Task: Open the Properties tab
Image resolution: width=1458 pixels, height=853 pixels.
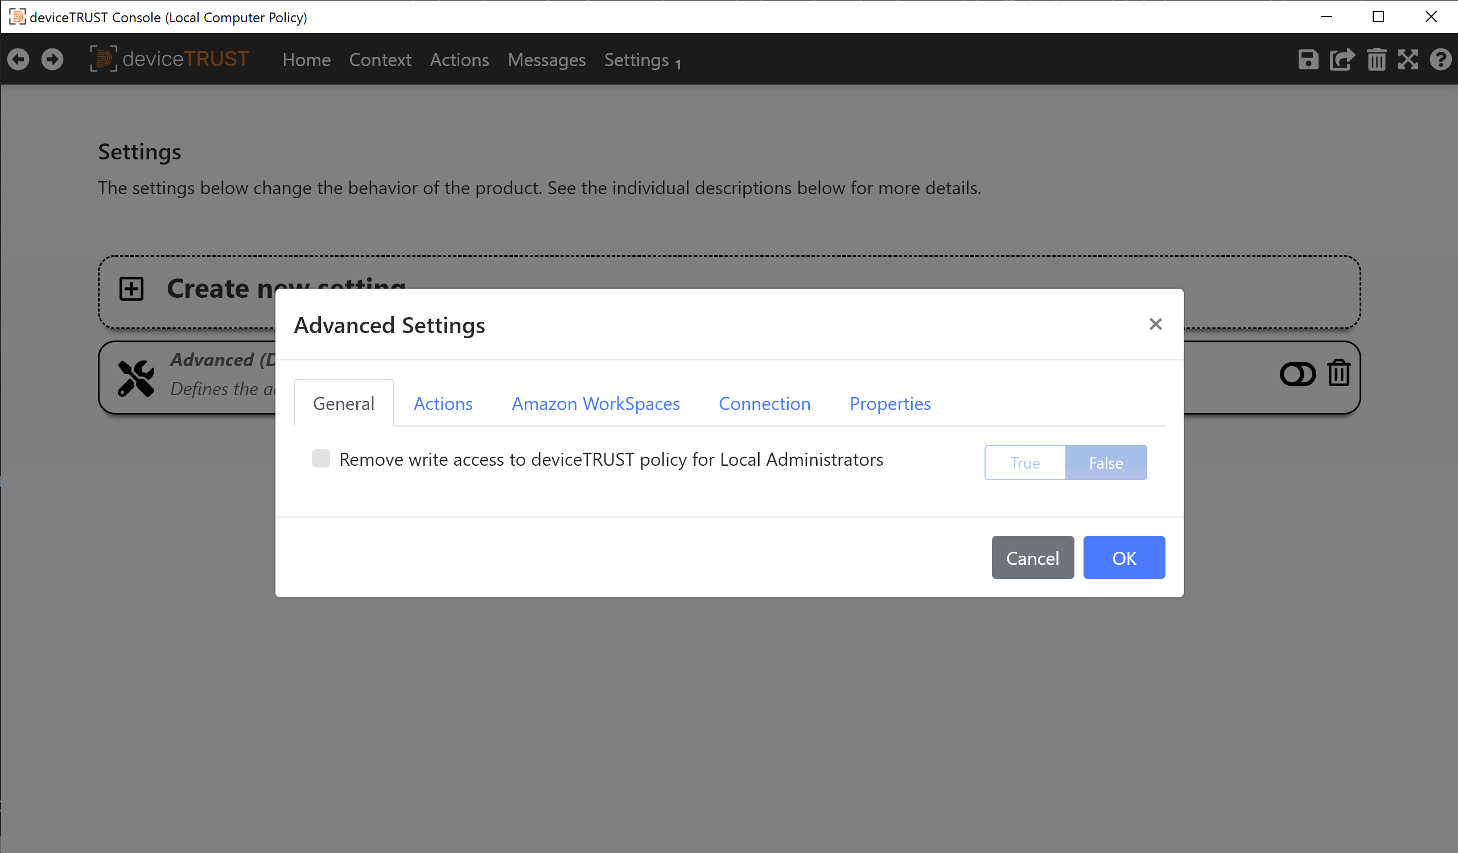Action: [x=890, y=403]
